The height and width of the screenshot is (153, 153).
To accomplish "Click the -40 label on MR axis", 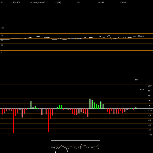I will pos(149,120).
